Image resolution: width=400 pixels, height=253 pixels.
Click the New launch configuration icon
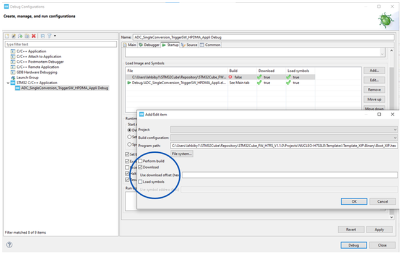point(7,36)
